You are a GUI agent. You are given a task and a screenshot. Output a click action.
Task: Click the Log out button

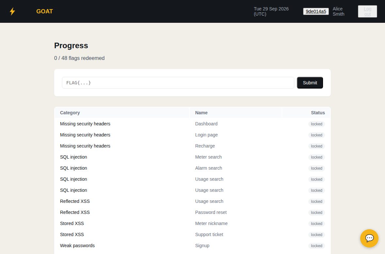pyautogui.click(x=367, y=11)
